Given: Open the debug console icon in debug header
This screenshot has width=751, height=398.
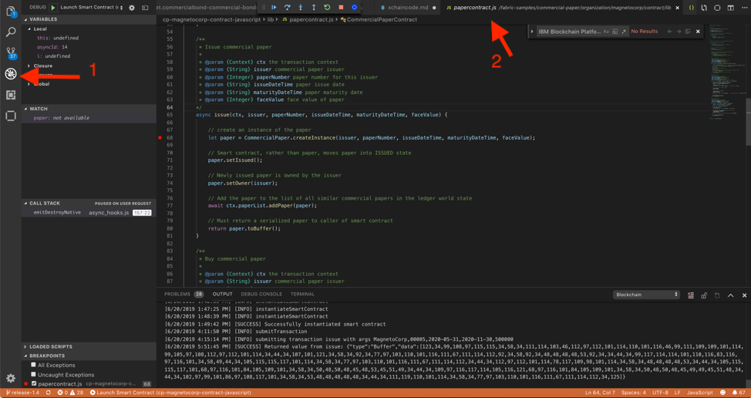Looking at the screenshot, I should (145, 8).
